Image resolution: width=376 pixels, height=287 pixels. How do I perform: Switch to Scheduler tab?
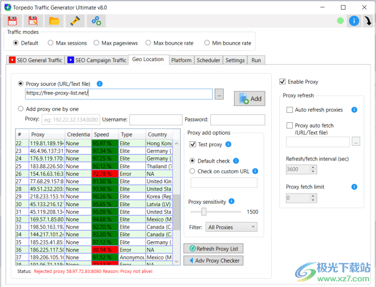[209, 60]
